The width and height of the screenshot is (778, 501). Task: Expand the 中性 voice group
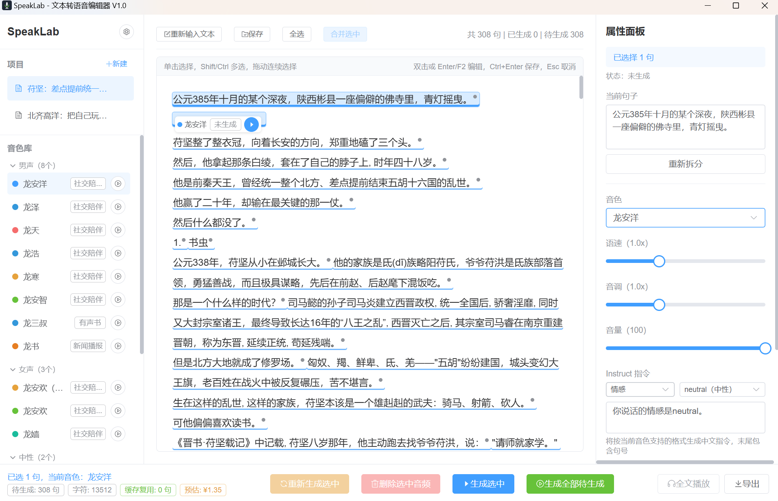(x=13, y=457)
